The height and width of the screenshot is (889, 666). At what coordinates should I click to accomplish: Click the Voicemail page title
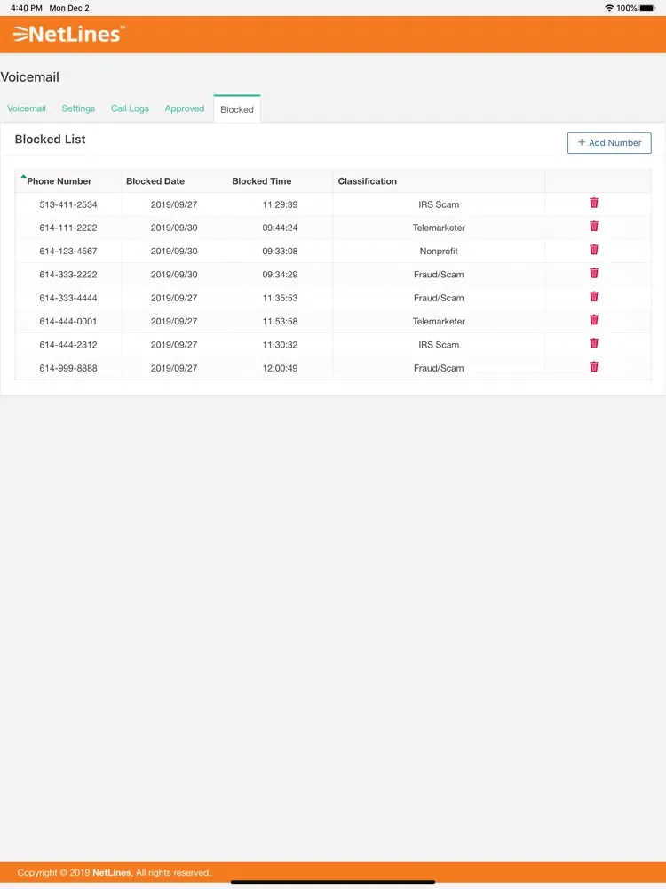pos(30,77)
